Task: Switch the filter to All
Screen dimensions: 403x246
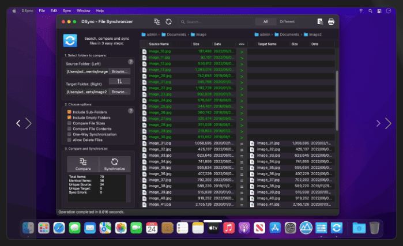Action: 266,22
